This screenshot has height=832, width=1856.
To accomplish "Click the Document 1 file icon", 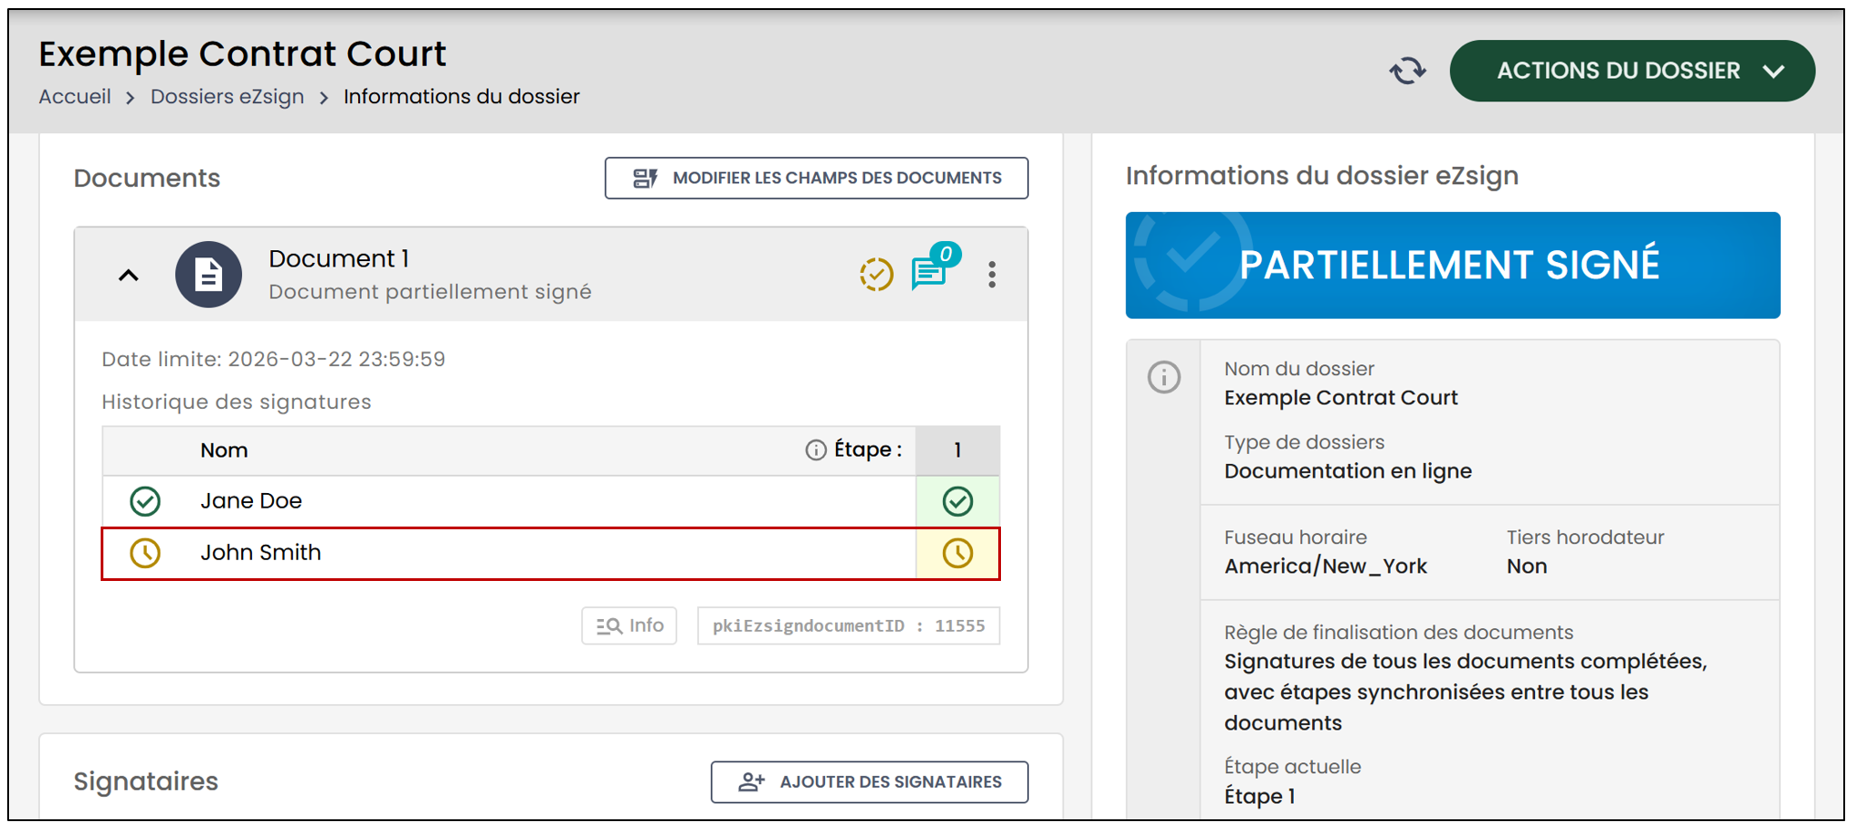I will 209,275.
